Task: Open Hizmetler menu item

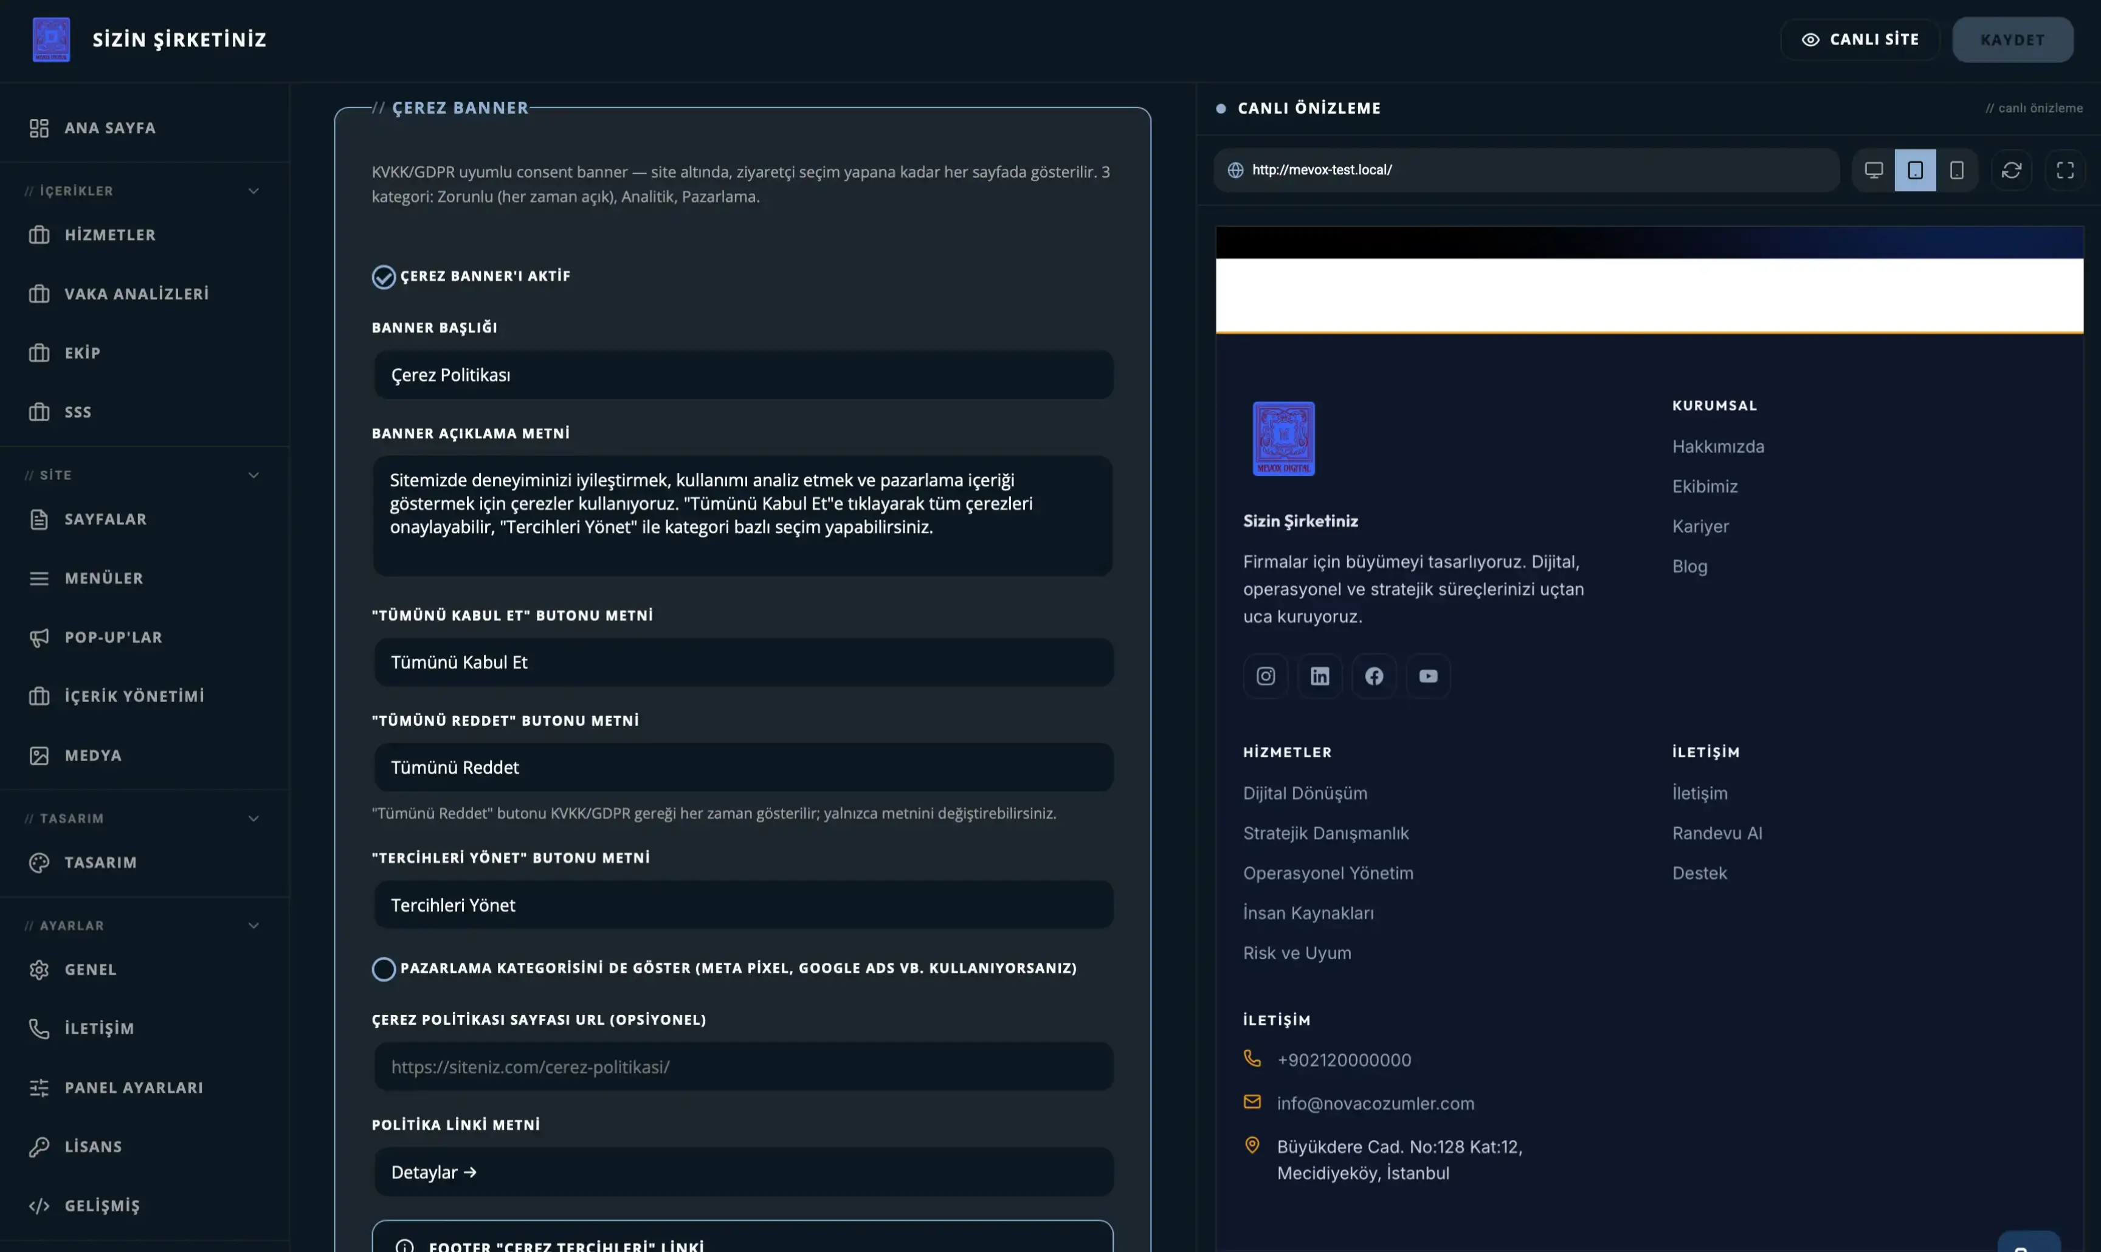Action: (144, 235)
